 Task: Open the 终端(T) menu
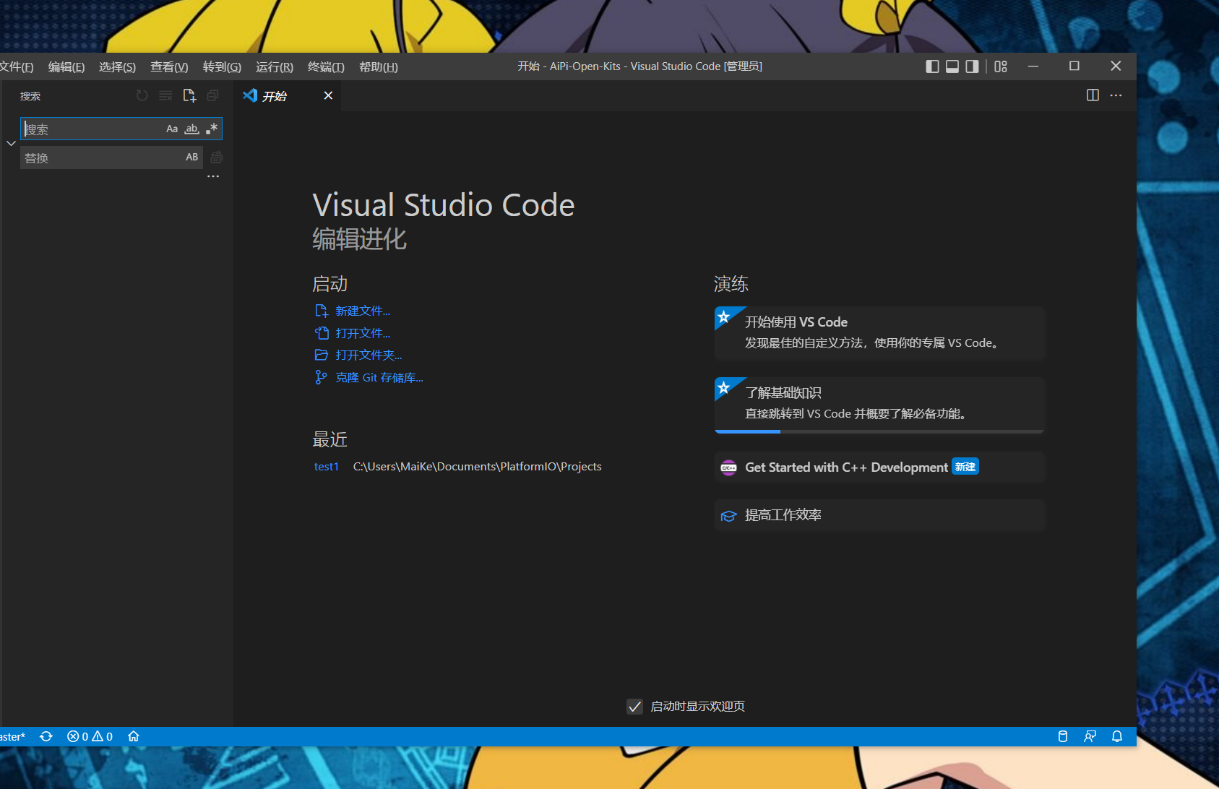[x=326, y=66]
